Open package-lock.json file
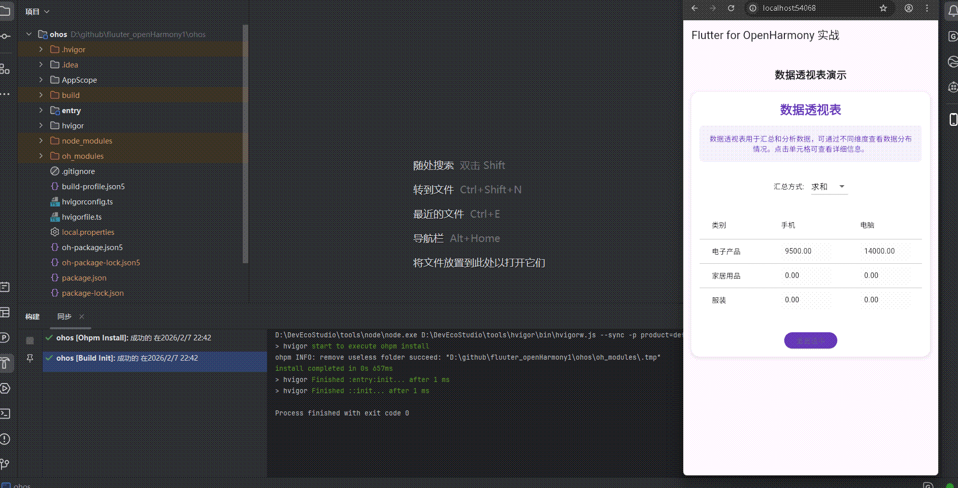Image resolution: width=958 pixels, height=488 pixels. point(93,293)
